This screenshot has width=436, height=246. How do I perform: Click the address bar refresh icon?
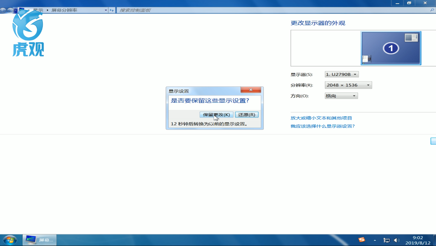pyautogui.click(x=112, y=10)
